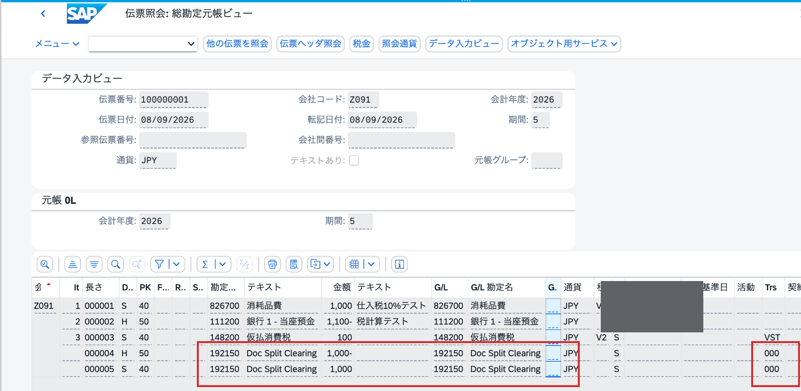Open print preview icon
Screen dimensions: 801x391
point(294,264)
